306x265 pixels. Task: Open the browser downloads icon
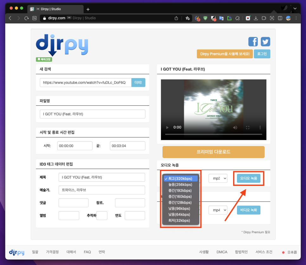click(x=256, y=18)
